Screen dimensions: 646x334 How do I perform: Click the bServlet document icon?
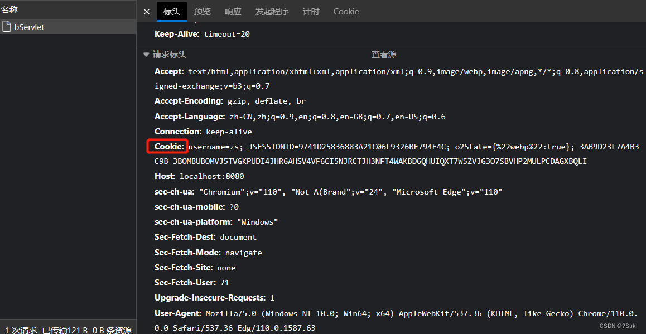(x=7, y=27)
